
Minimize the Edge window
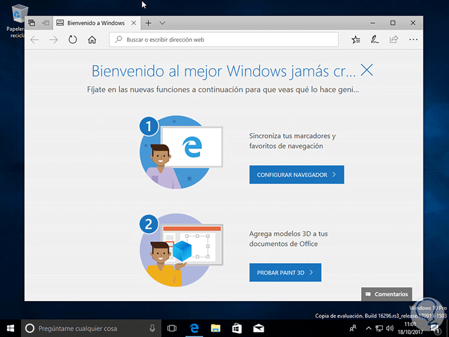click(373, 23)
